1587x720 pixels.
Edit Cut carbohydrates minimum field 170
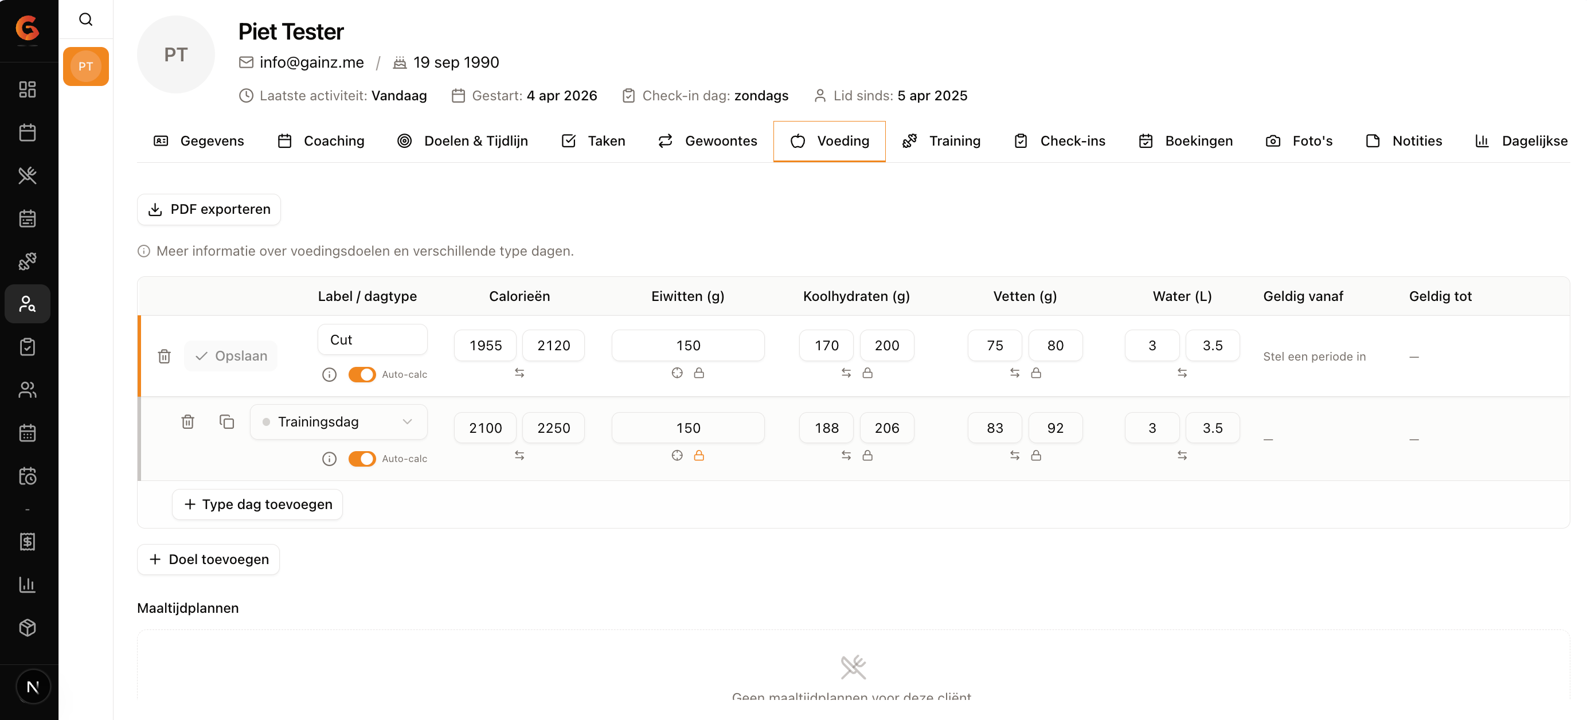(827, 346)
